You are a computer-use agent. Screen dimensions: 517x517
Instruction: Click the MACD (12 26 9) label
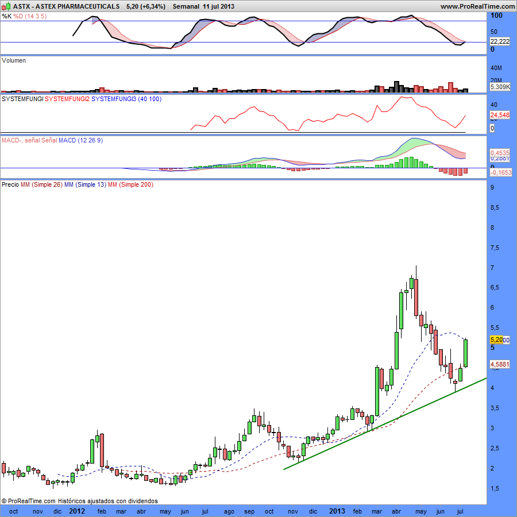click(x=81, y=141)
